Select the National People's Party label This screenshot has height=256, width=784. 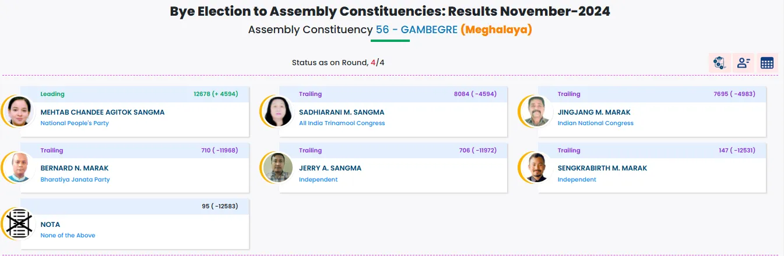75,123
